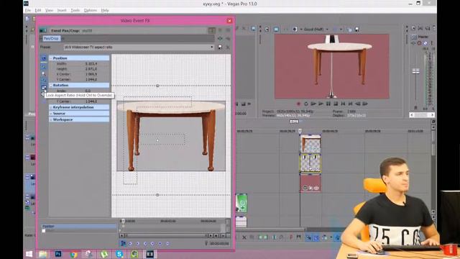Screen dimensions: 460x259
Task: Click the Height value field
Action: point(91,69)
